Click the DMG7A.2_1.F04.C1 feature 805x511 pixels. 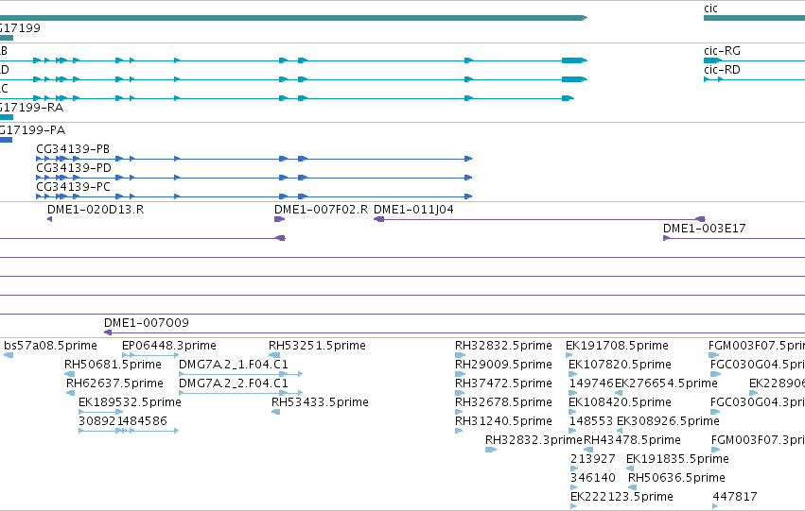coord(241,374)
